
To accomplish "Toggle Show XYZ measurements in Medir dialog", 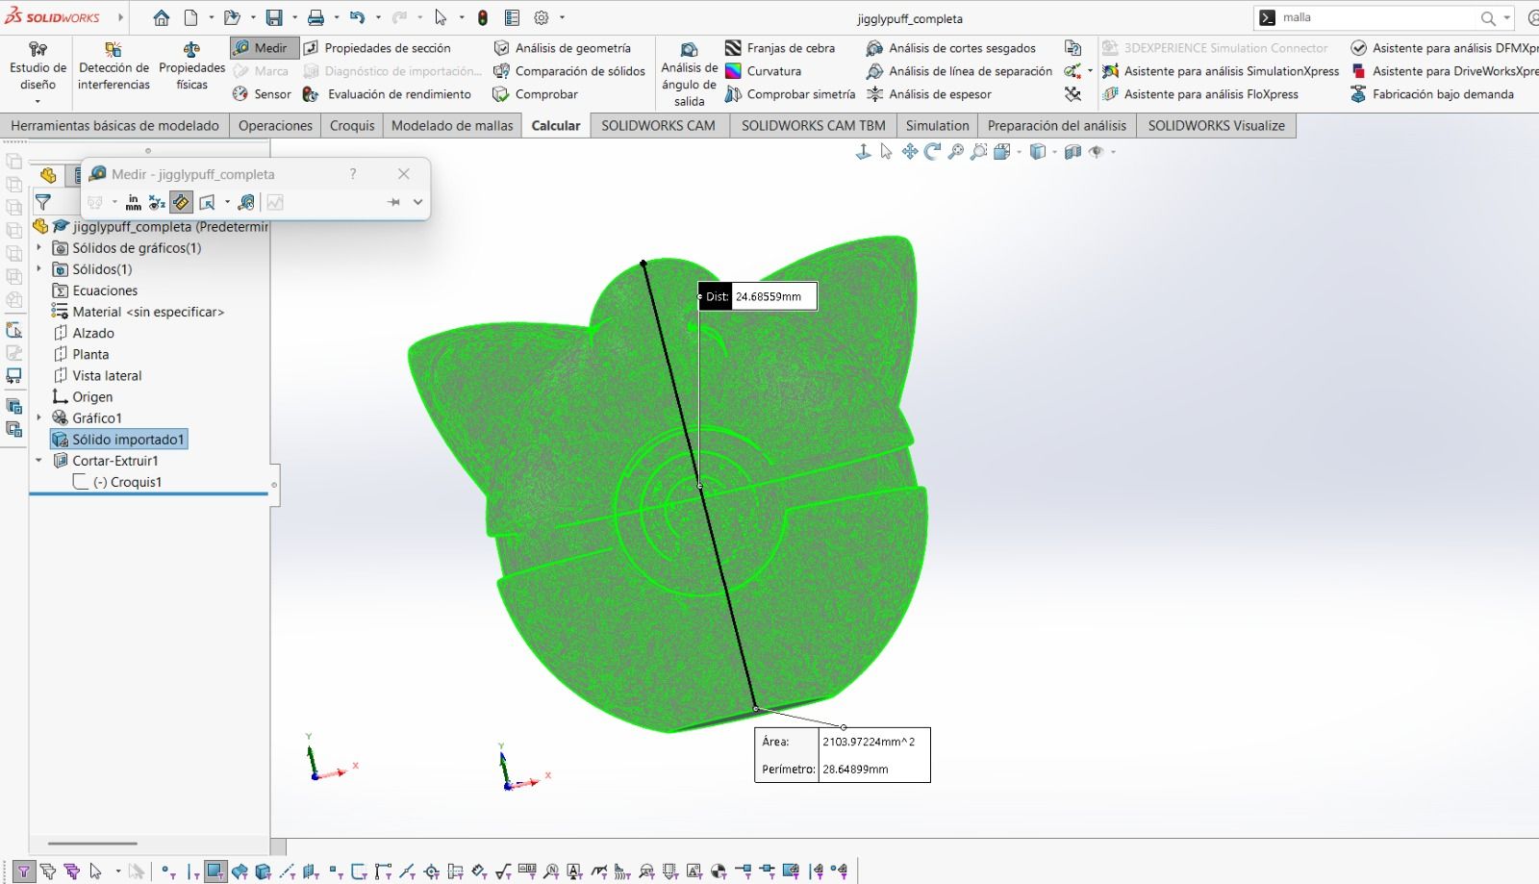I will (x=157, y=202).
